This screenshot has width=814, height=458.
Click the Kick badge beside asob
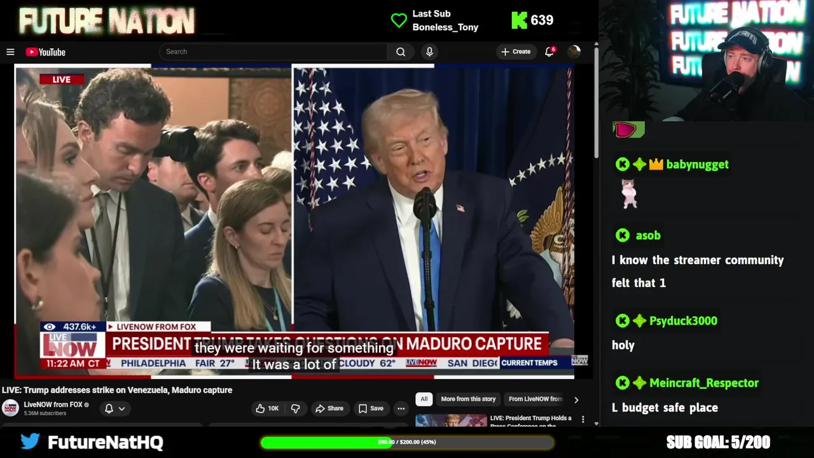(623, 235)
